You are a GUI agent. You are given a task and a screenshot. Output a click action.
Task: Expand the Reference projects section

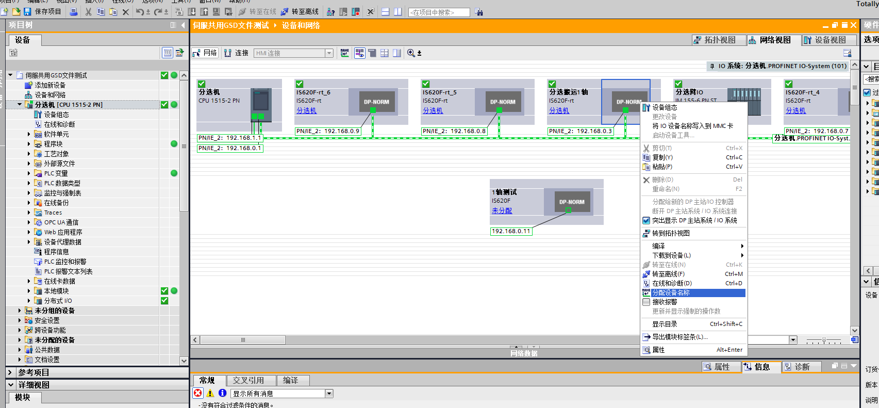(x=10, y=372)
